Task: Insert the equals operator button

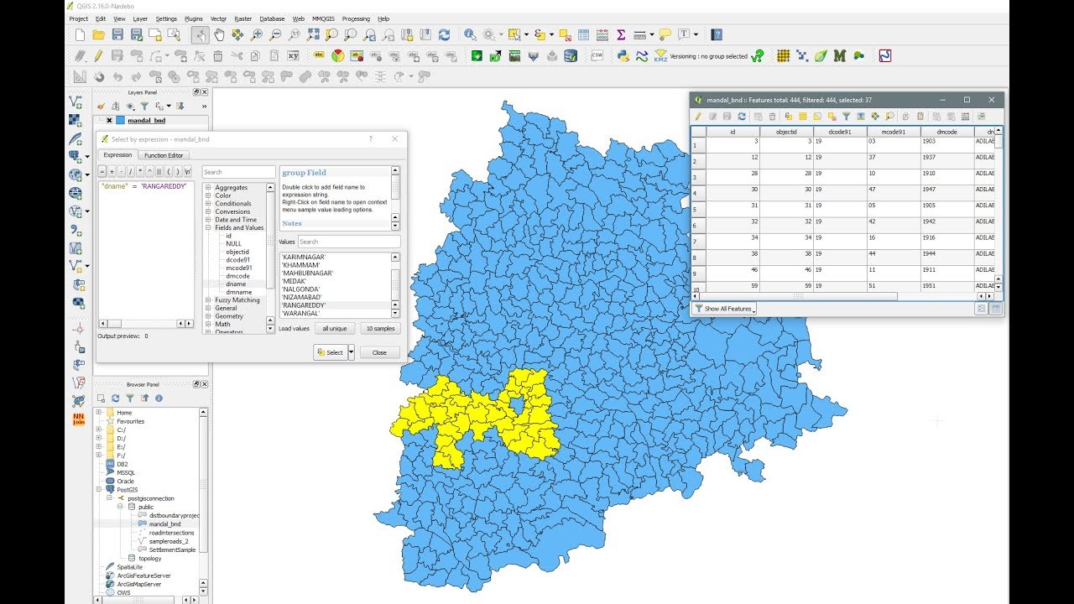Action: 104,172
